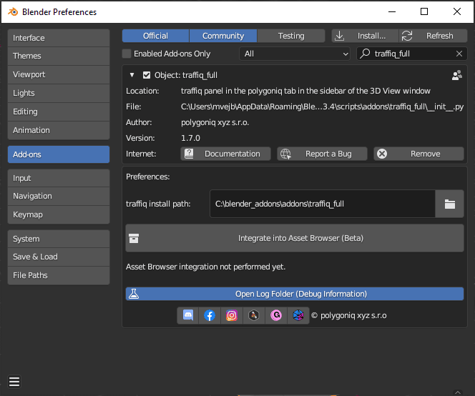
Task: Click the Facebook icon
Action: (x=210, y=315)
